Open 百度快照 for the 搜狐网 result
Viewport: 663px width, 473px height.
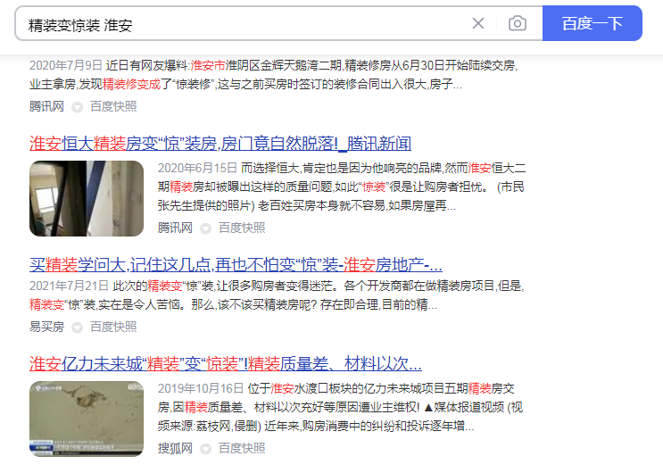coord(242,448)
